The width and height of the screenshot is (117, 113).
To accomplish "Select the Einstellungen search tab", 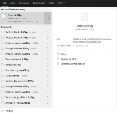I will (x=39, y=3).
